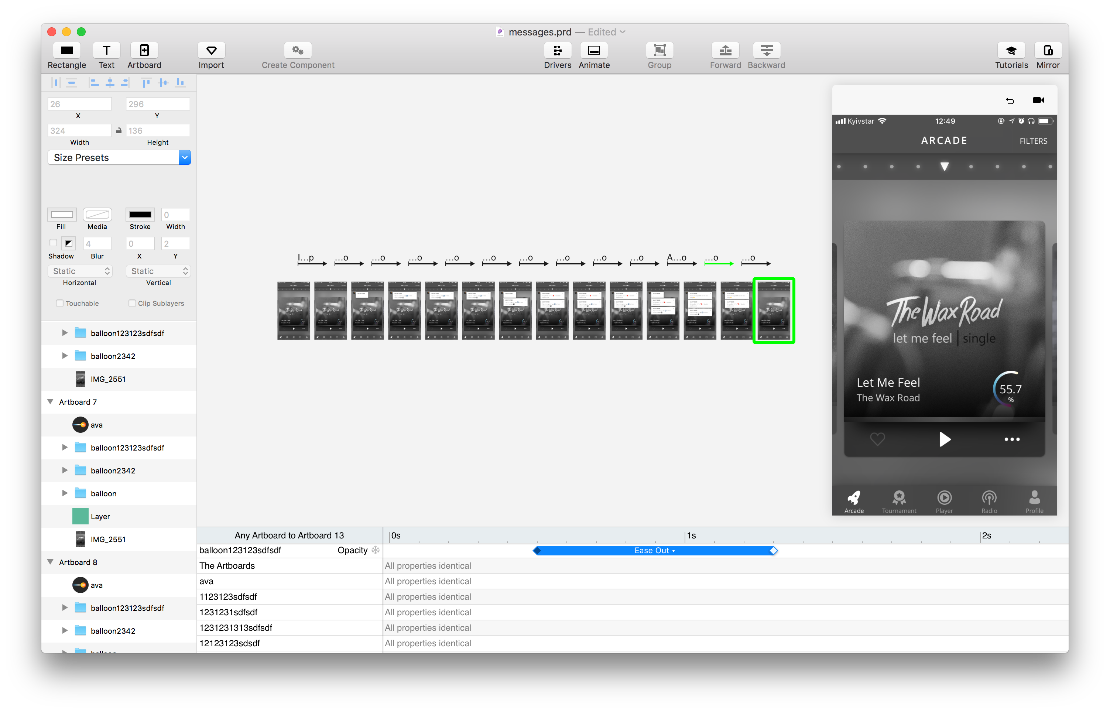Collapse the Artboard 7 group
The image size is (1110, 712).
pos(51,401)
